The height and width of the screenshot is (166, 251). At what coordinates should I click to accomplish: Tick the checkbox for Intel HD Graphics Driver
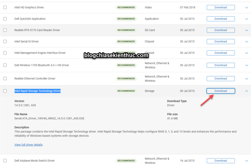(x=5, y=8)
